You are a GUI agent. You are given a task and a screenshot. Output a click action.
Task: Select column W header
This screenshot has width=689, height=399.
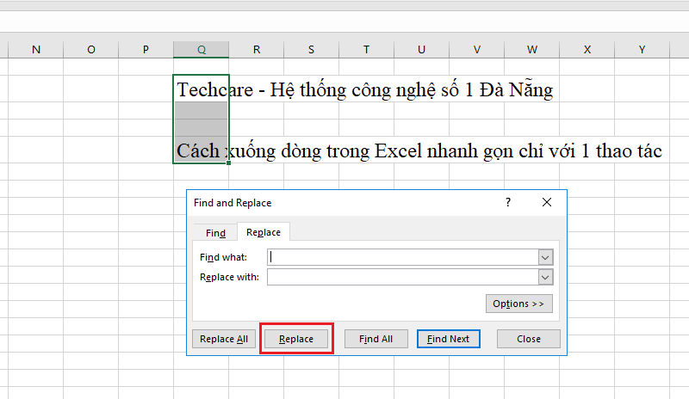point(531,50)
